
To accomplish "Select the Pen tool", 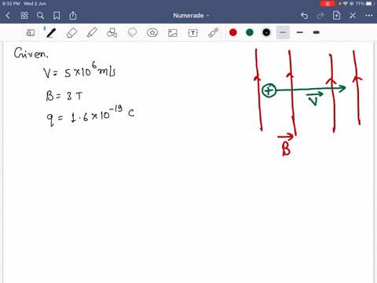I will [x=50, y=33].
